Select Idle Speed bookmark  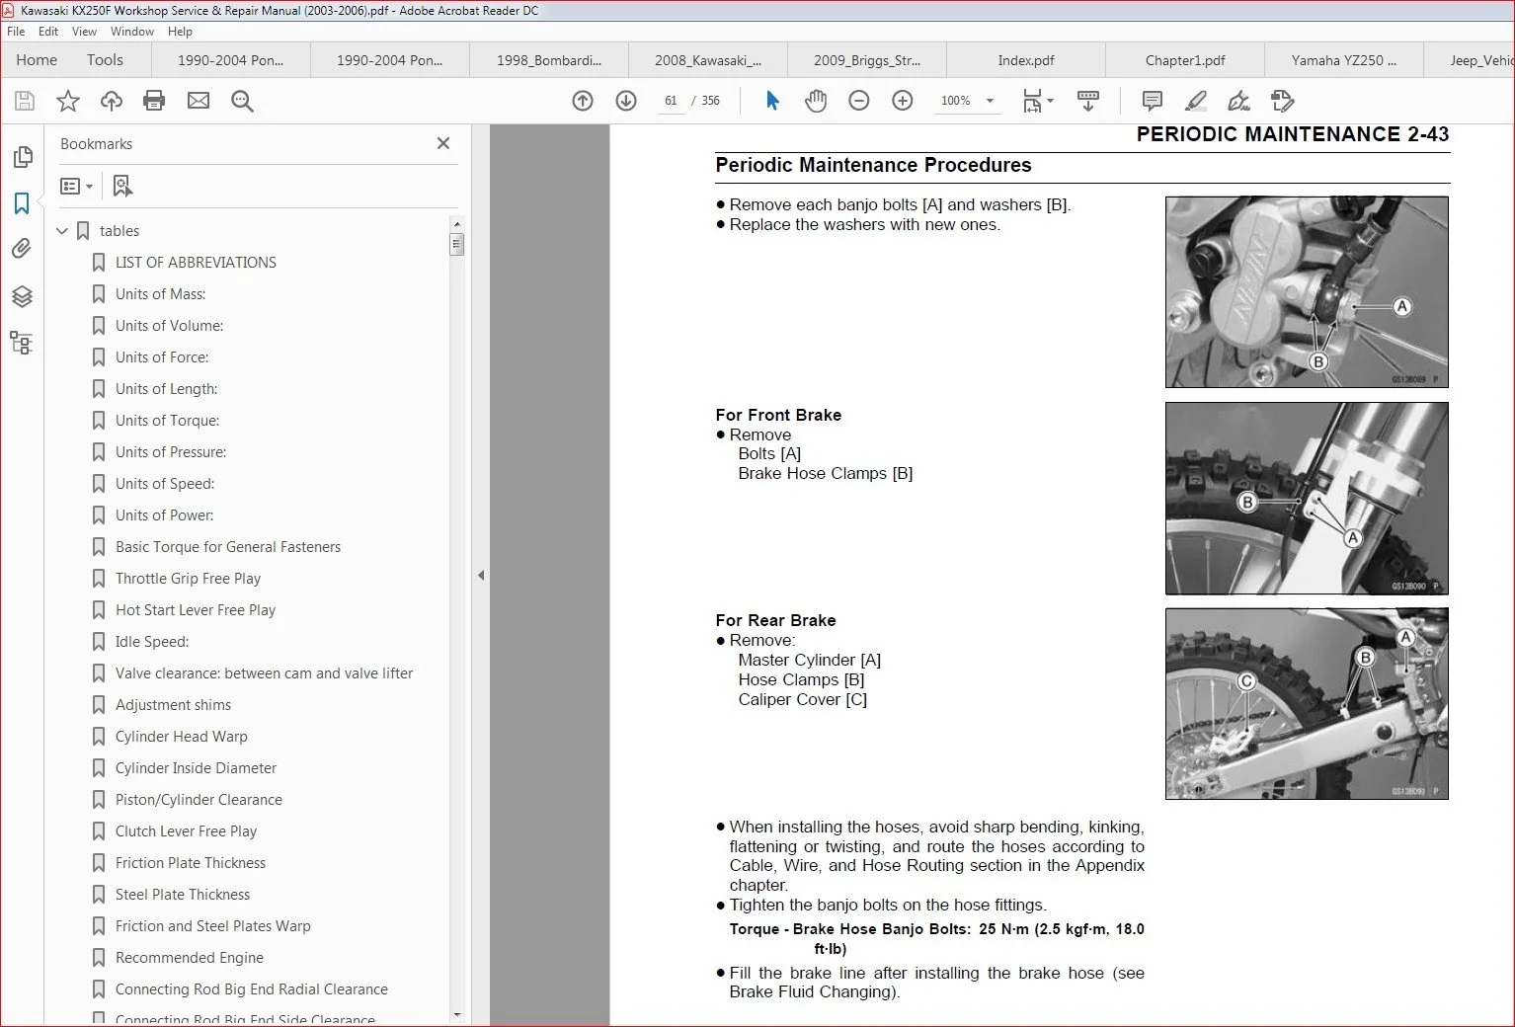[x=151, y=642]
